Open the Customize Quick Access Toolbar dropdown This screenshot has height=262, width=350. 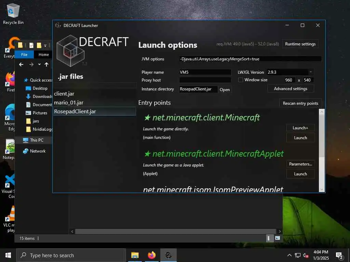[45, 45]
